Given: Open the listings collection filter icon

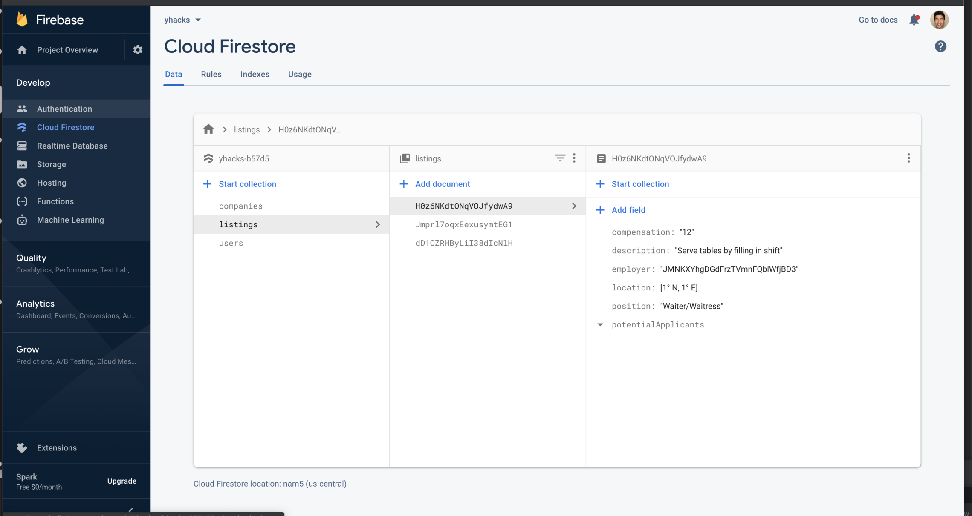Looking at the screenshot, I should click(x=560, y=158).
